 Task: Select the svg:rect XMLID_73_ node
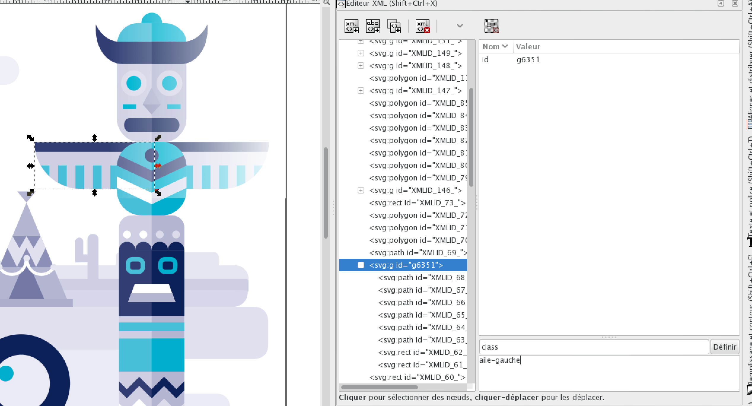(x=417, y=203)
